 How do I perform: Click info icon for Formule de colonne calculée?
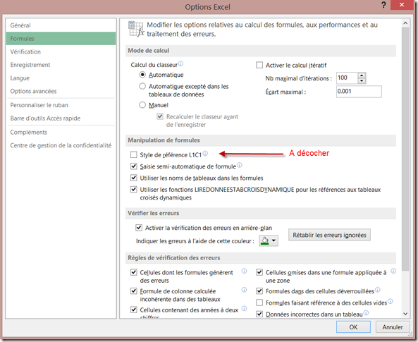[x=244, y=290]
